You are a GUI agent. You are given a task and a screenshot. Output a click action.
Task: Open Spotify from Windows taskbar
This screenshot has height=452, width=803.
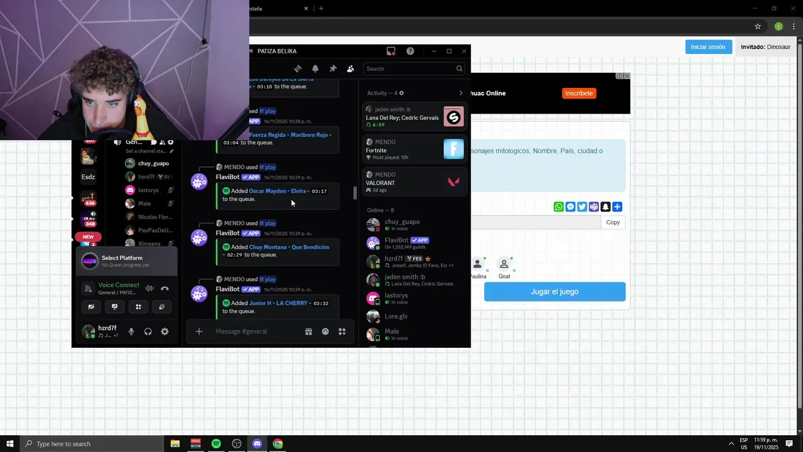coord(216,444)
